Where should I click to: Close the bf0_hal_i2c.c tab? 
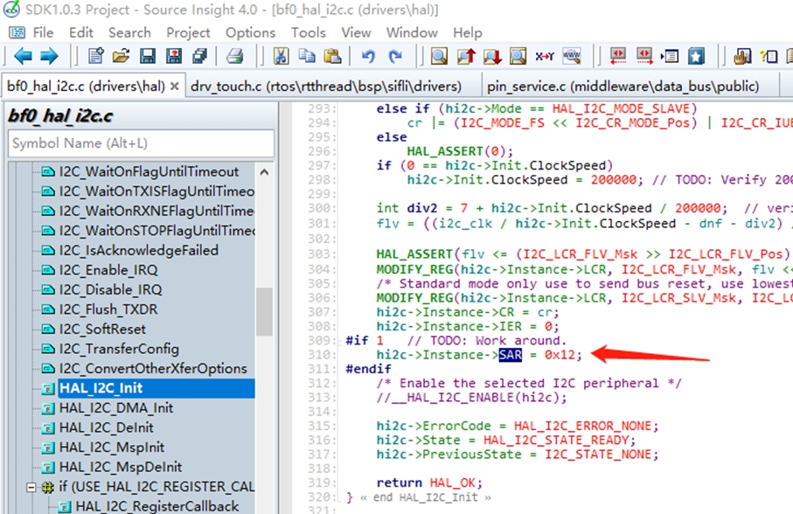(175, 87)
